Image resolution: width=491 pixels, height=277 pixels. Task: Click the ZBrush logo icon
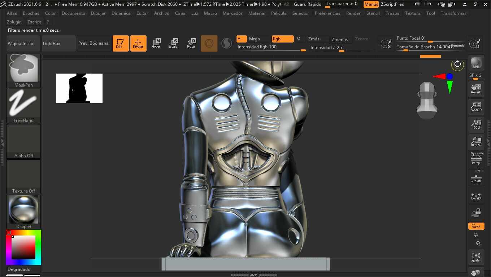click(4, 4)
